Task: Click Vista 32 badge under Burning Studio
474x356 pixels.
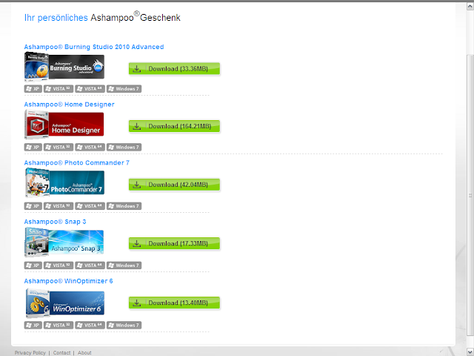Action: 59,89
